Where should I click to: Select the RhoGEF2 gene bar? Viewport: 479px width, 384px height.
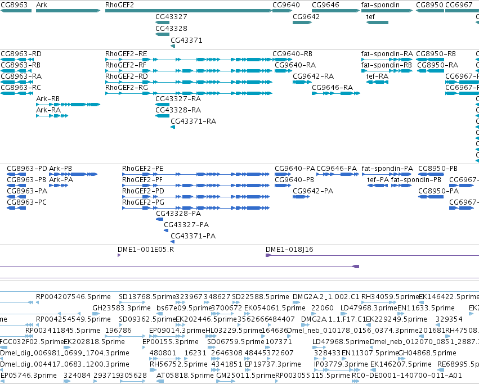(189, 11)
